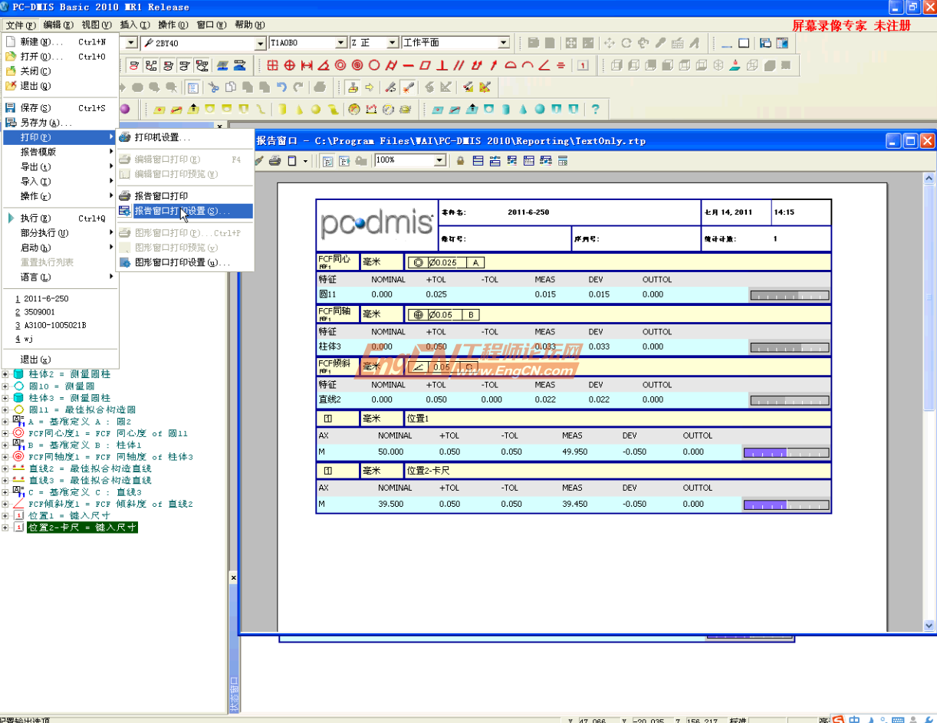Viewport: 937px width, 723px height.
Task: Click the lock icon in report window toolbar
Action: point(460,160)
